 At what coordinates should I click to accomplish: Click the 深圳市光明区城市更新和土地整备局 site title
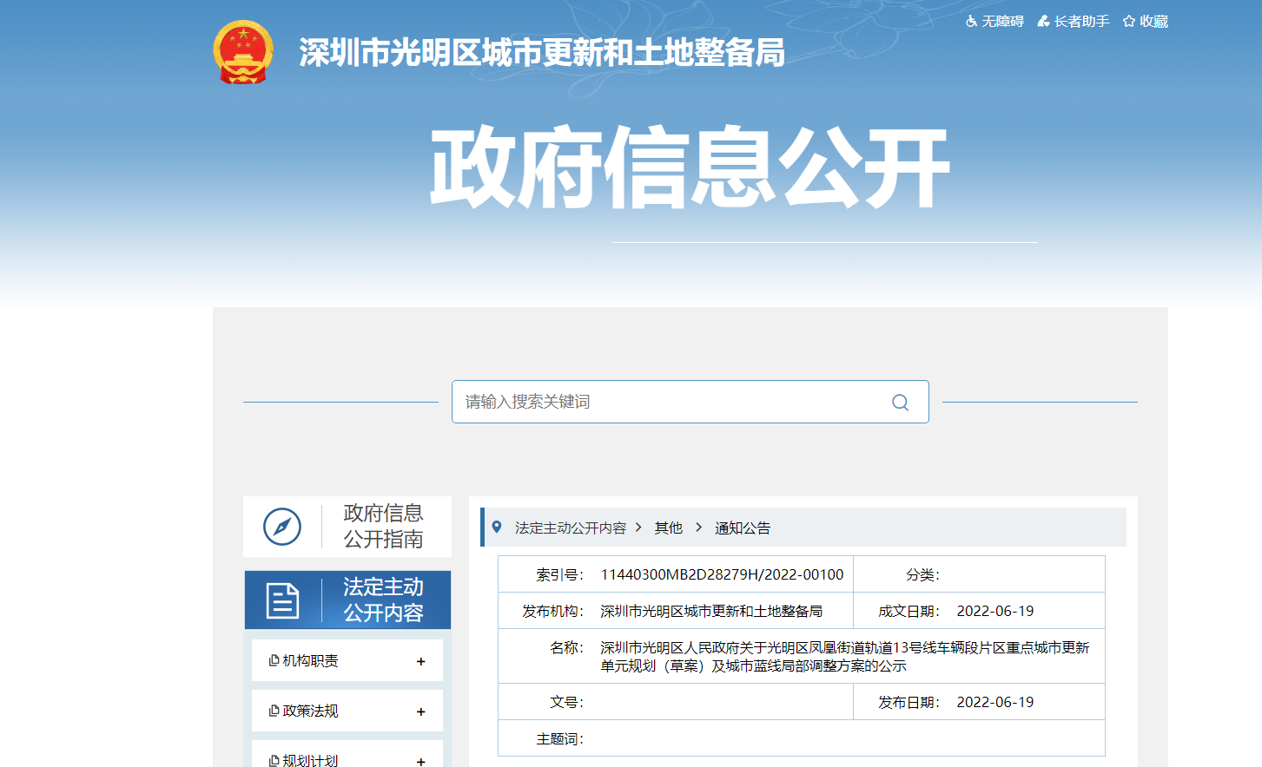542,53
